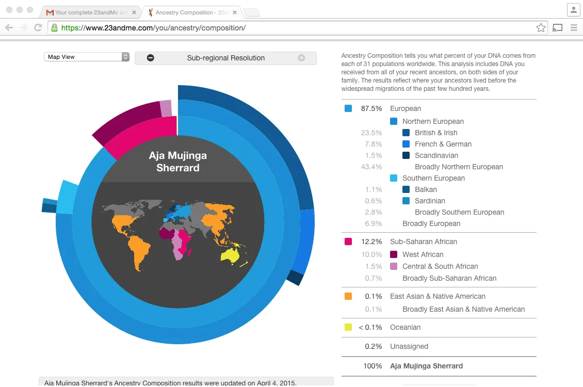Click the Sub-regional Resolution label
Image resolution: width=583 pixels, height=387 pixels.
[225, 58]
